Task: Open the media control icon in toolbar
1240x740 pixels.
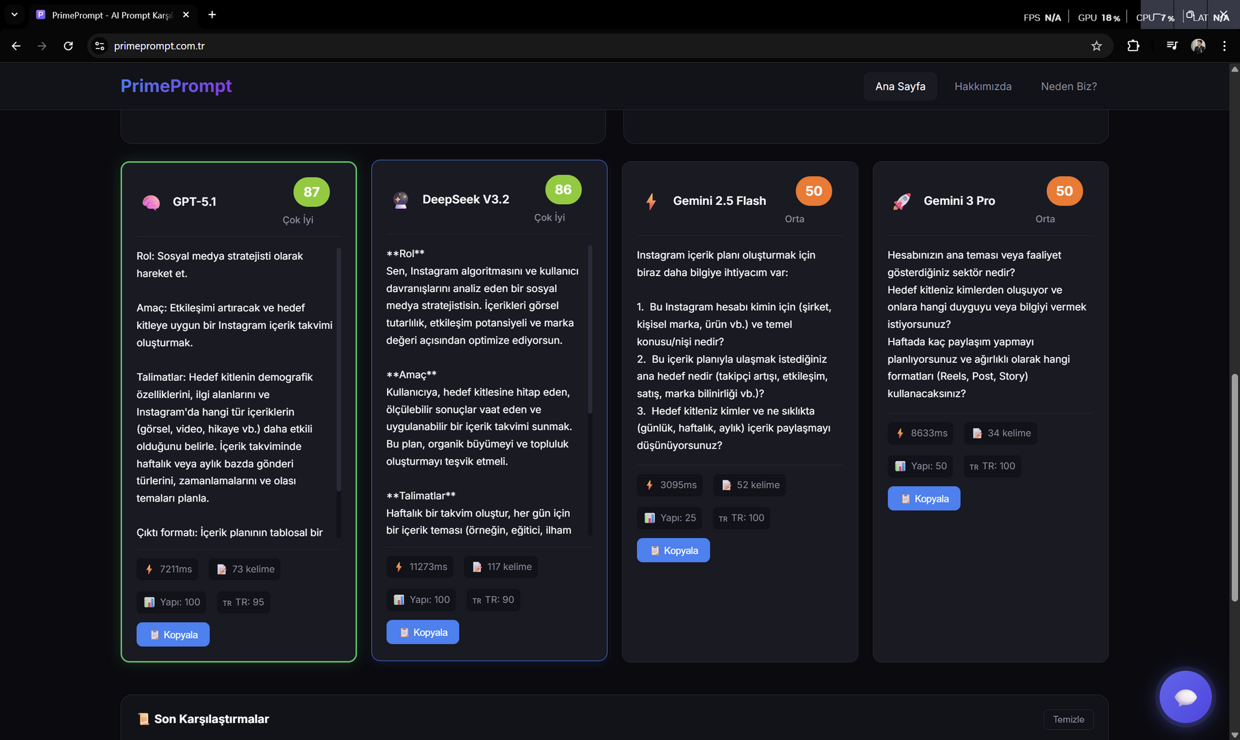Action: tap(1172, 46)
